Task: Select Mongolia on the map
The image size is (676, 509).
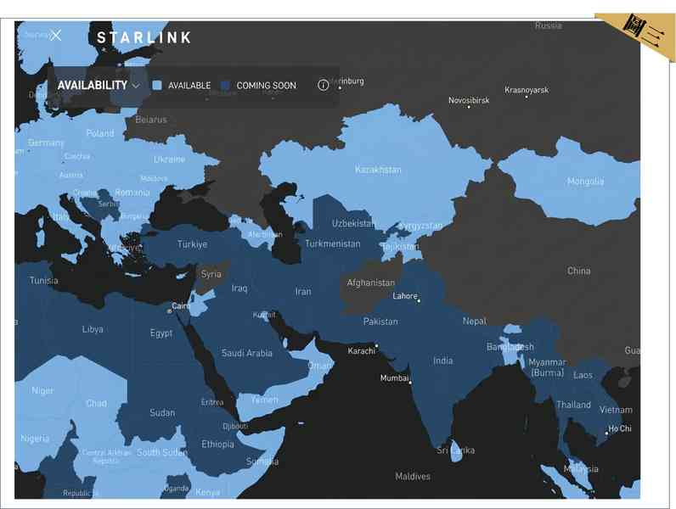Action: click(x=585, y=182)
